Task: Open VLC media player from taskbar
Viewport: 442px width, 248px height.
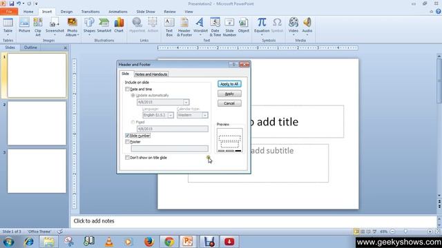Action: 109,242
